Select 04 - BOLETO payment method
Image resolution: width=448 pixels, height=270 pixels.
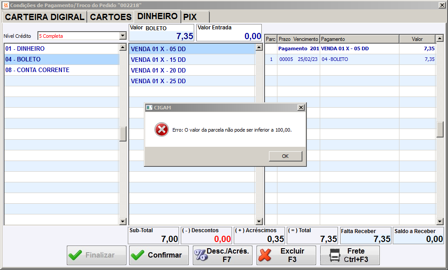(x=61, y=59)
